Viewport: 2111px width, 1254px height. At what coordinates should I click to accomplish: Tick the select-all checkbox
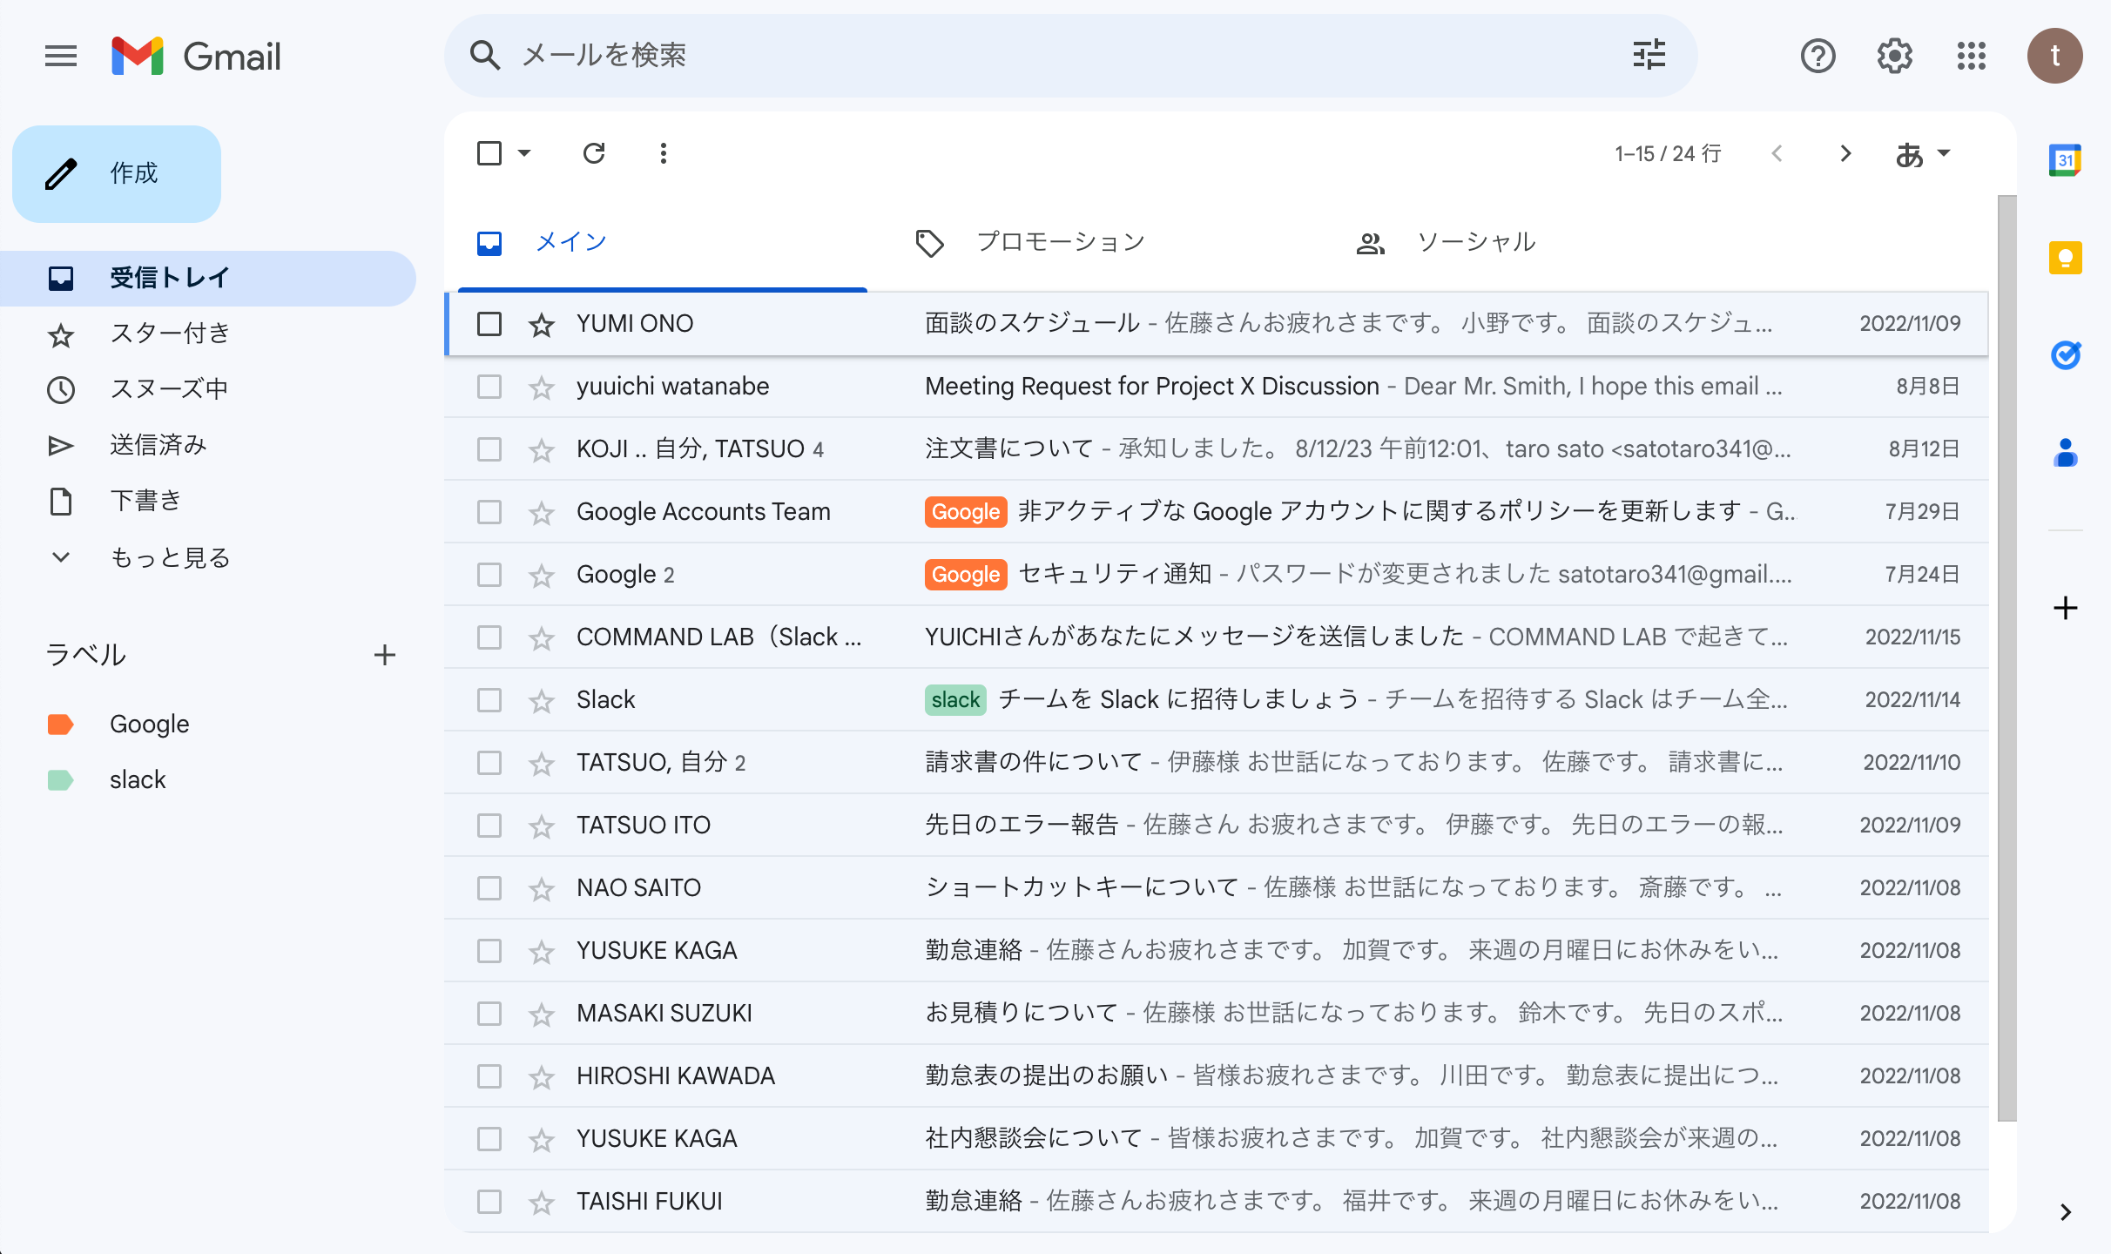[489, 153]
